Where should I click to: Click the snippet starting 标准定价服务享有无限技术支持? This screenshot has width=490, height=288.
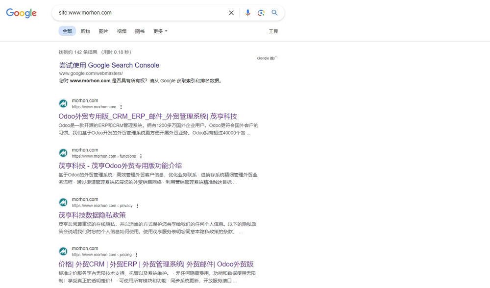click(157, 277)
